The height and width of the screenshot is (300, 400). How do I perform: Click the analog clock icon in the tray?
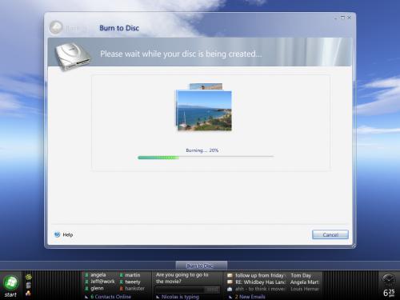point(389,280)
